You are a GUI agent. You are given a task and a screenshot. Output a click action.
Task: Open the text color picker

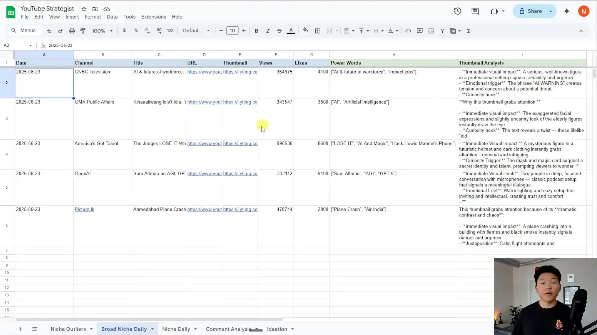click(x=291, y=31)
